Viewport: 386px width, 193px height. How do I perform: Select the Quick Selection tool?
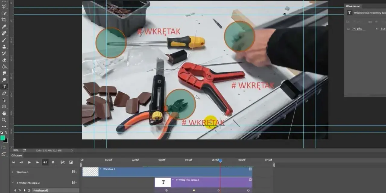tap(4, 13)
